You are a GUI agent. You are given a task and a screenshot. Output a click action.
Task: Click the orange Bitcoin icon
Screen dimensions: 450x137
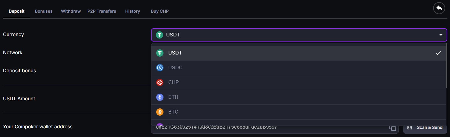(160, 112)
